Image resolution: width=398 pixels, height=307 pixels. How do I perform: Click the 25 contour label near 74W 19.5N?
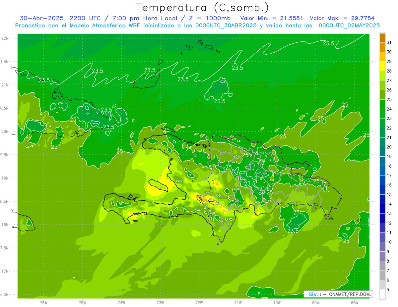(120, 152)
